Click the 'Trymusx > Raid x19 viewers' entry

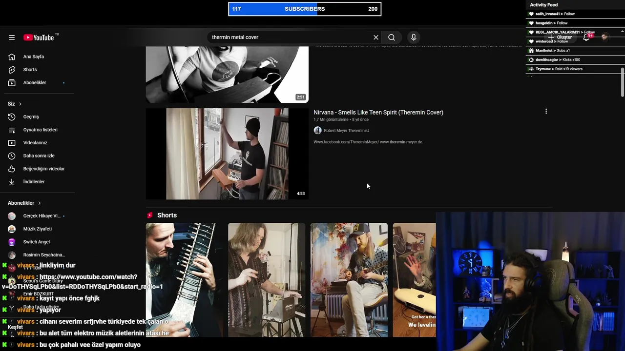(x=559, y=69)
